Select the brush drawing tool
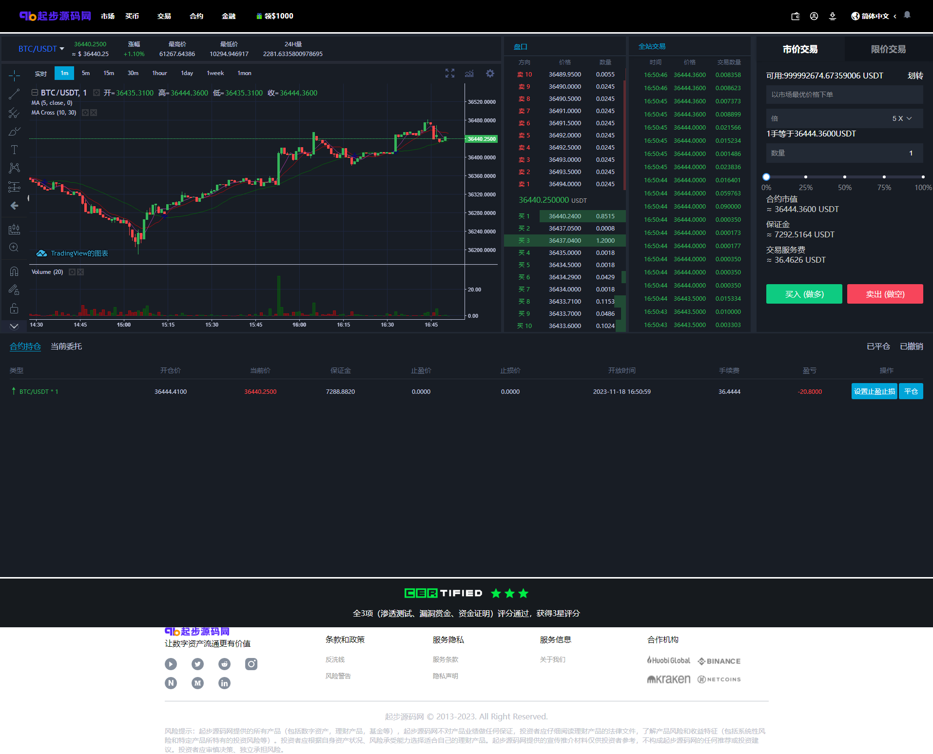Viewport: 933px width, 754px height. (x=14, y=132)
